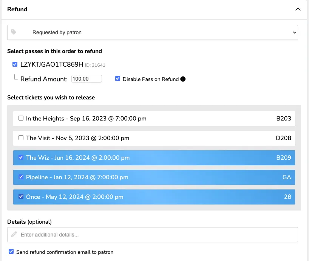309x261 pixels.
Task: Click the info icon beside Disable Pass on Refund
Action: [x=183, y=79]
